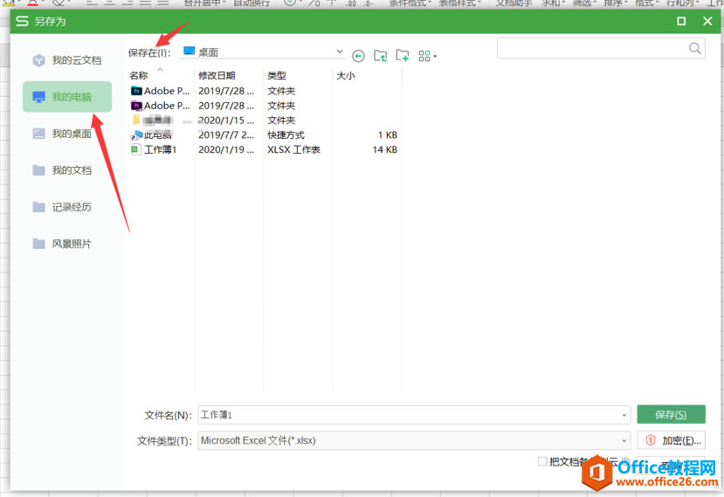Sort files by 名称 column
The image size is (724, 497).
pyautogui.click(x=139, y=76)
